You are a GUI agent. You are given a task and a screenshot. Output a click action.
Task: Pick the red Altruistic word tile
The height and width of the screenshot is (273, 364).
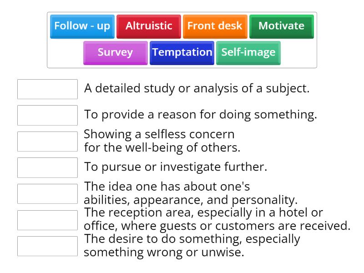[149, 26]
